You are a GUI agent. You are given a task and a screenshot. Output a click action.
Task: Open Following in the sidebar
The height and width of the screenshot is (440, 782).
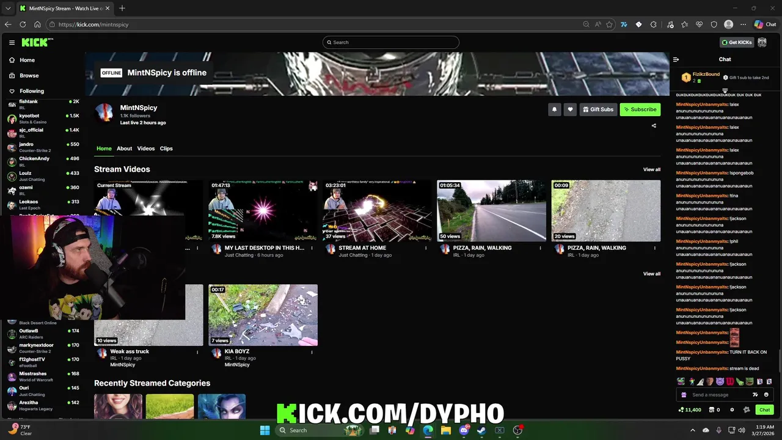(x=26, y=91)
